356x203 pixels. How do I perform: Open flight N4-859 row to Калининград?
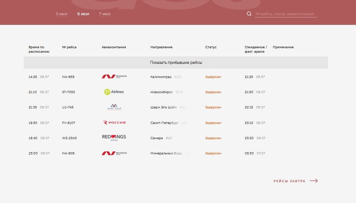176,77
